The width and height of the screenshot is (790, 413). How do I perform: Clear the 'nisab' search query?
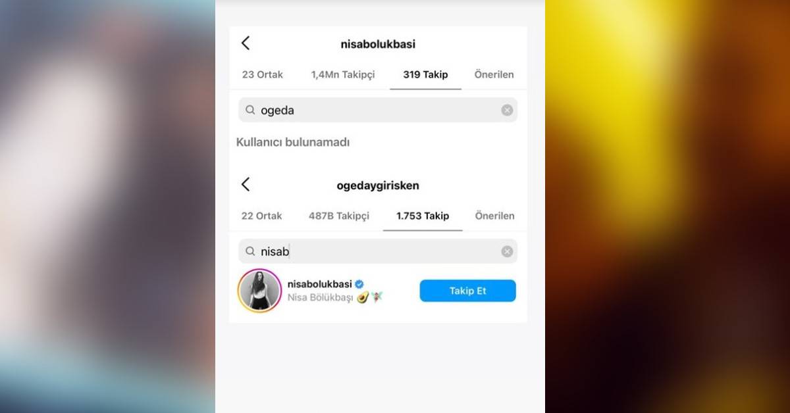coord(507,251)
